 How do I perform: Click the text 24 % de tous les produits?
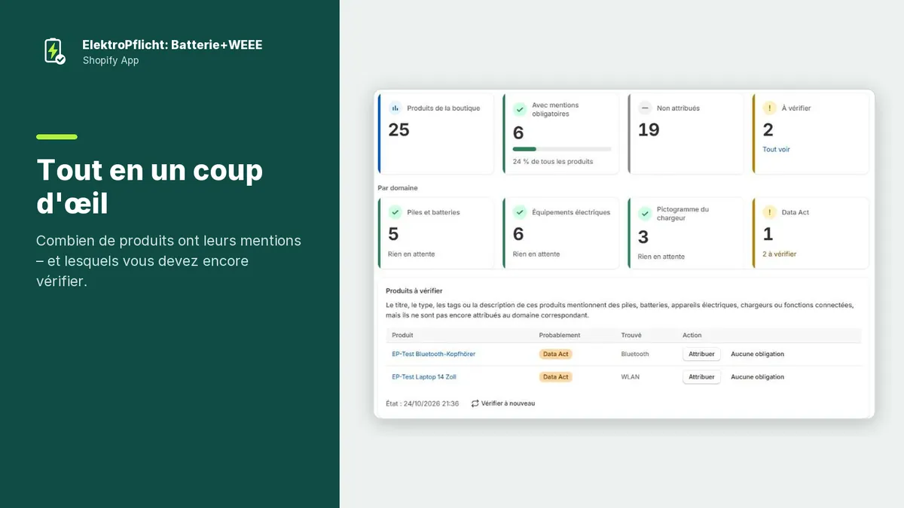553,162
